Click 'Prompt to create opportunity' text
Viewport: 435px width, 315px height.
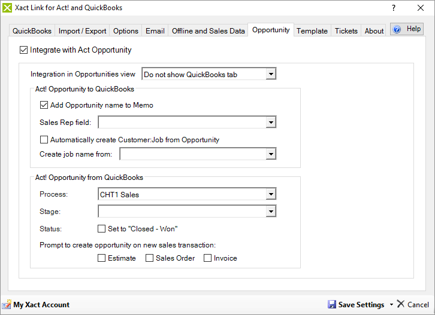click(128, 245)
